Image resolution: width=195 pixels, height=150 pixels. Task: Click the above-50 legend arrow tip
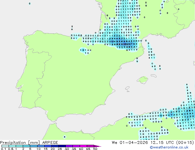coord(97,146)
